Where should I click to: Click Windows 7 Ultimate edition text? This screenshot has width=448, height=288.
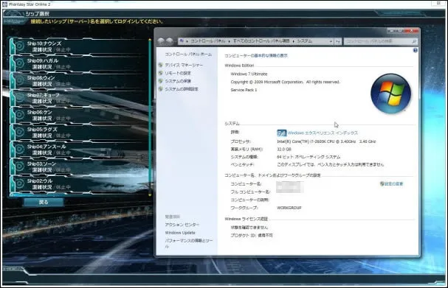pos(249,74)
